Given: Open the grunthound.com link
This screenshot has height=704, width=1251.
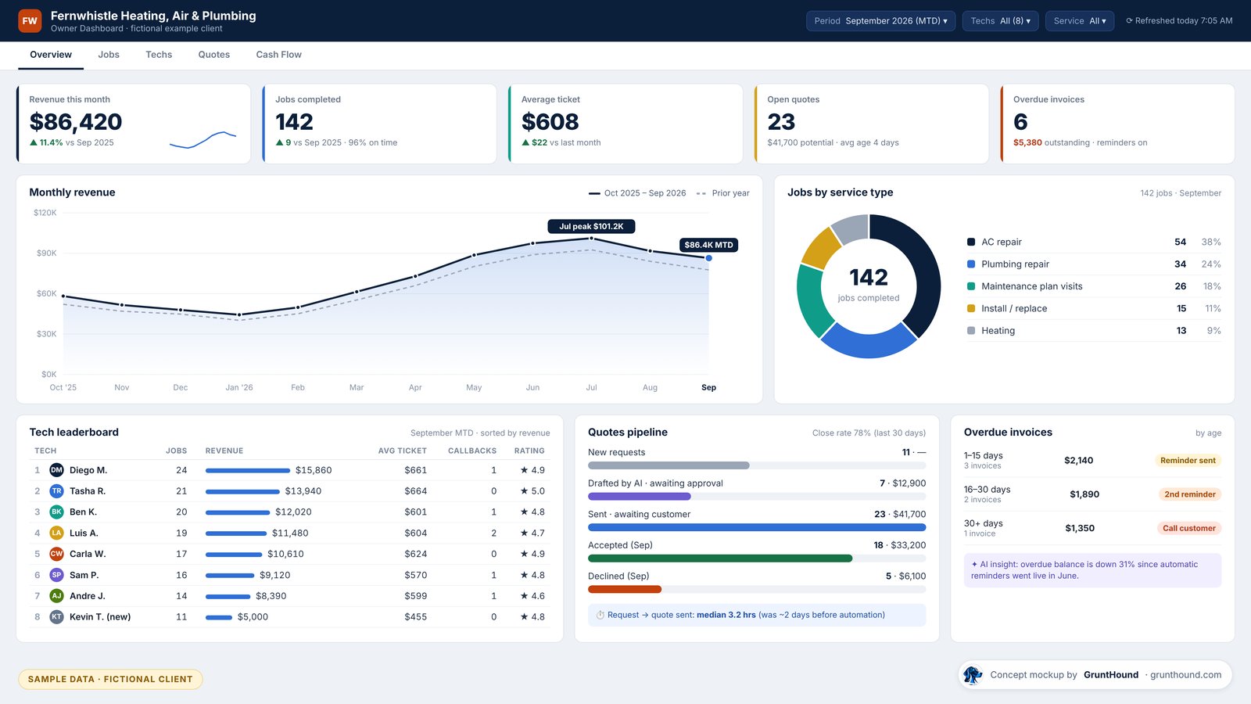Looking at the screenshot, I should 1185,675.
